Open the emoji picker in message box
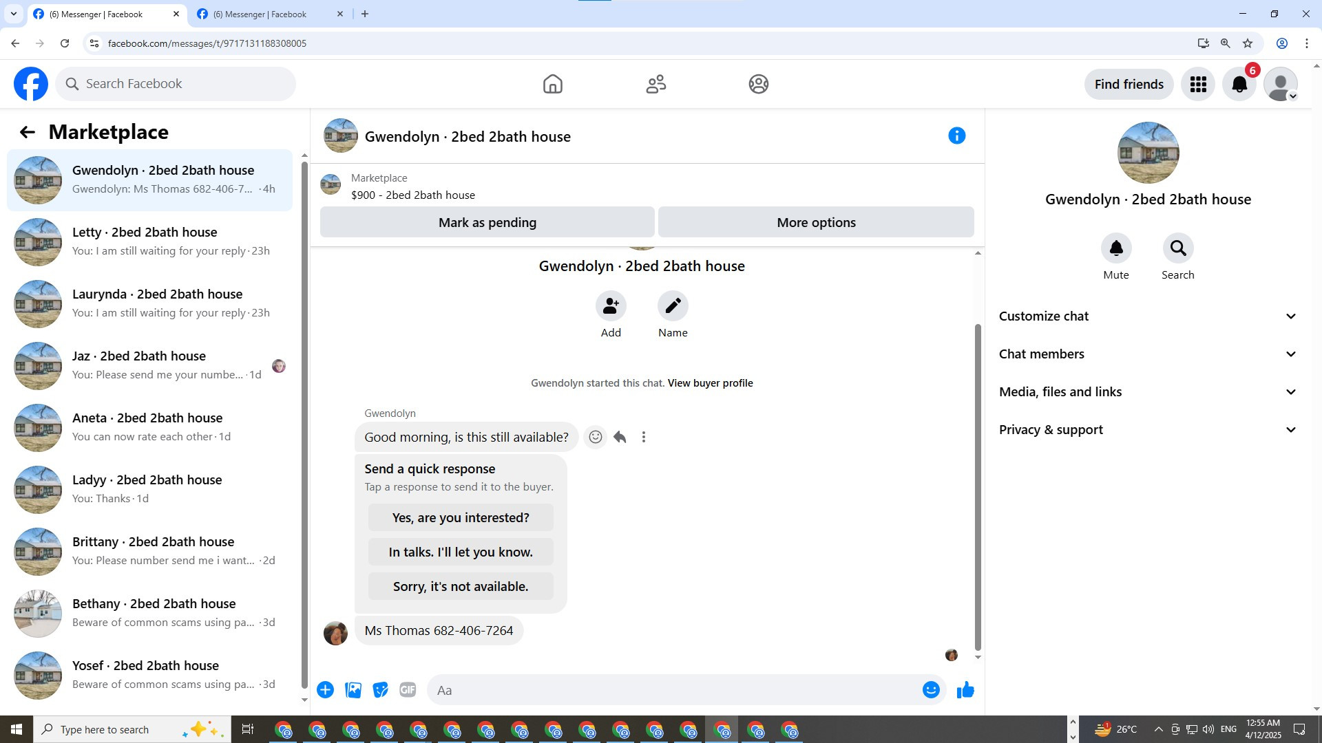Viewport: 1322px width, 743px height. [931, 690]
